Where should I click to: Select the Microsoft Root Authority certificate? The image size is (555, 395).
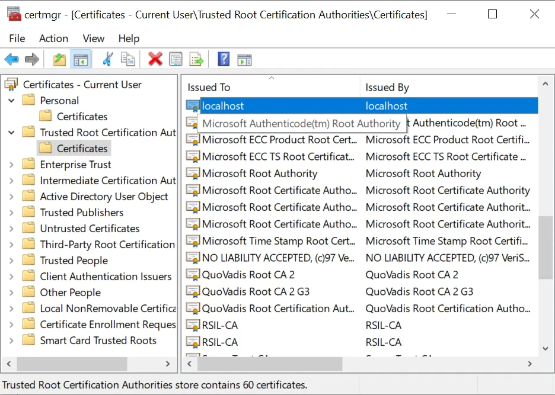pos(260,174)
